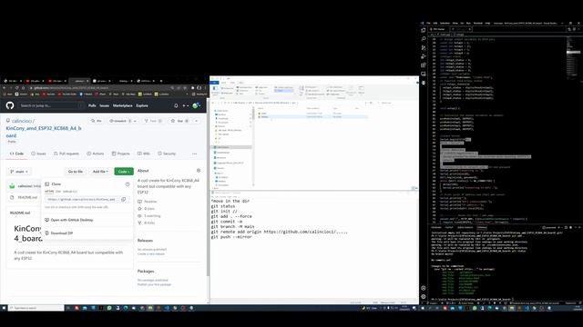Image resolution: width=583 pixels, height=327 pixels.
Task: Copy clone URL with clipboard icon
Action: [x=124, y=200]
